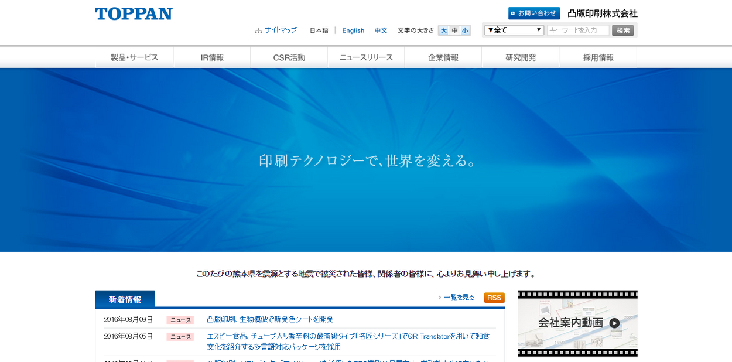Open the IR情報 menu

coord(212,57)
